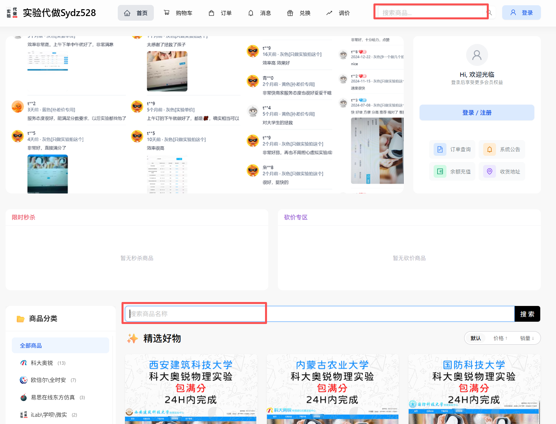This screenshot has width=556, height=424.
Task: Sort products by 价格 ascending
Action: coord(500,338)
